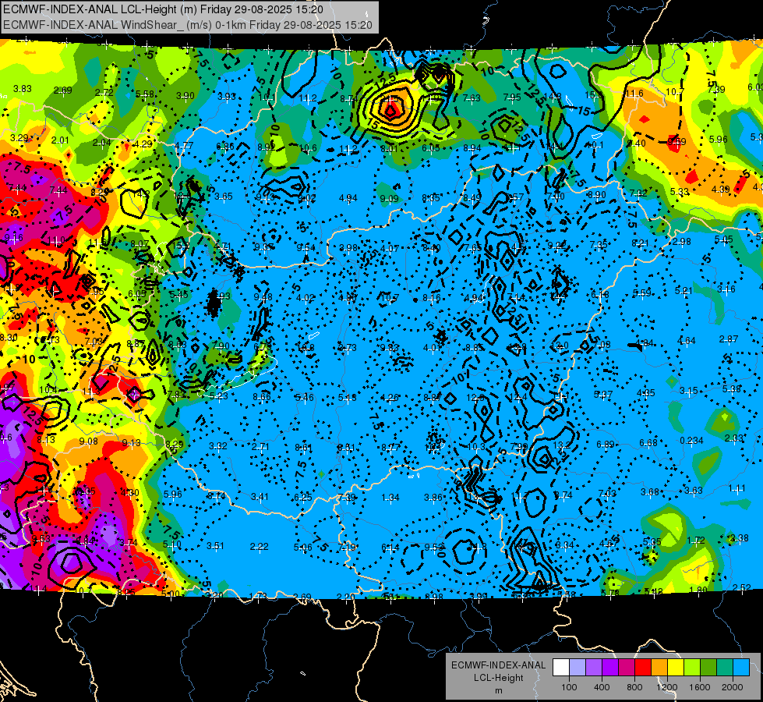Click the lime green legend swatch

point(692,668)
